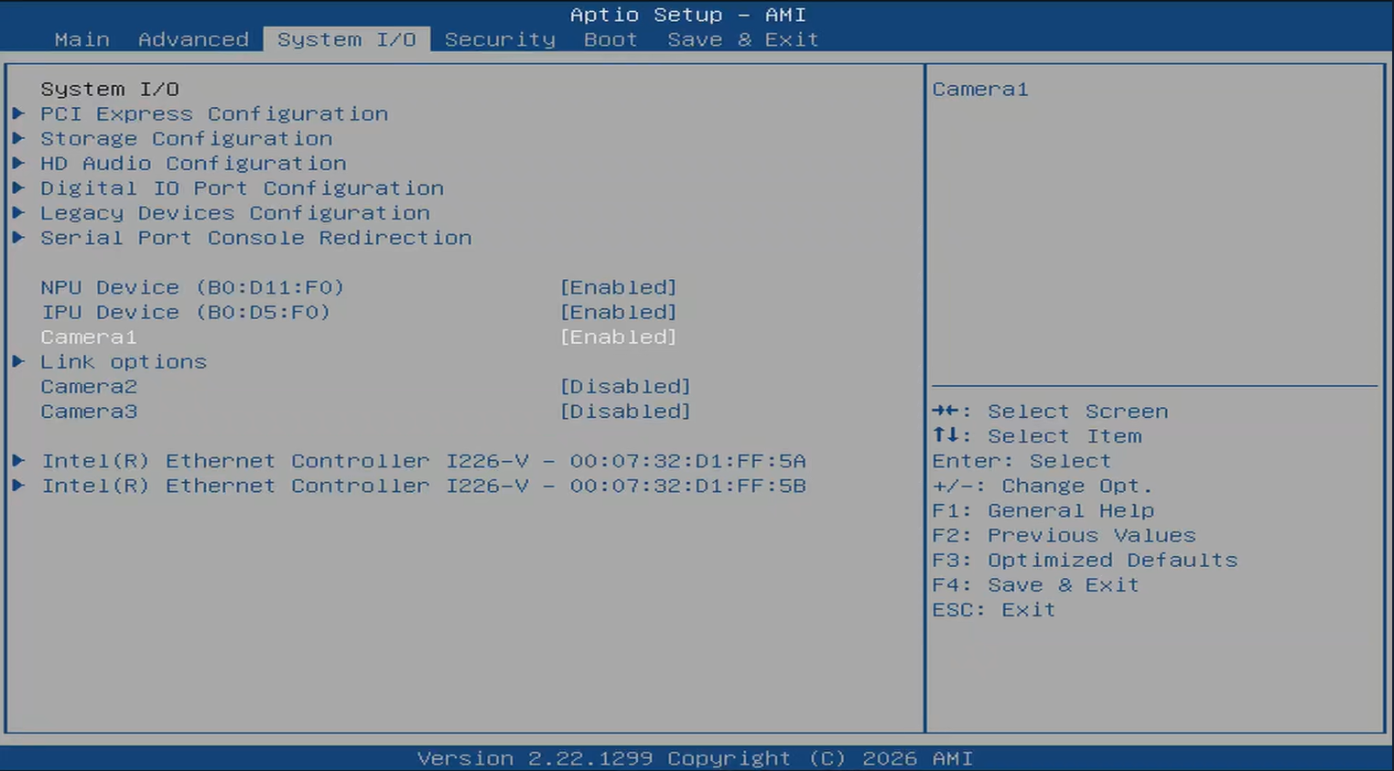Toggle Camera1 Enabled value
The height and width of the screenshot is (771, 1394).
click(618, 337)
